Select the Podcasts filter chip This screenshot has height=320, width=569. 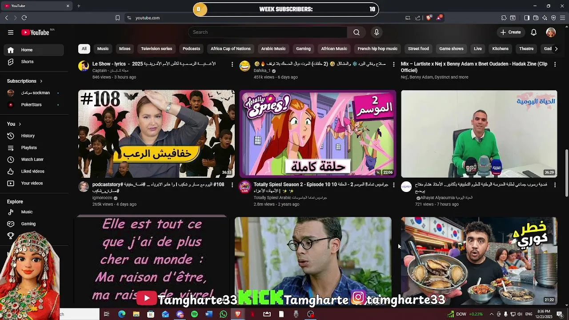tap(191, 49)
